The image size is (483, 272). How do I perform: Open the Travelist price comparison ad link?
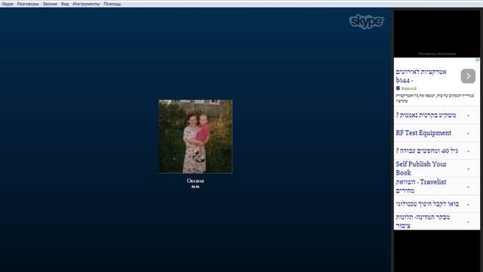click(421, 187)
